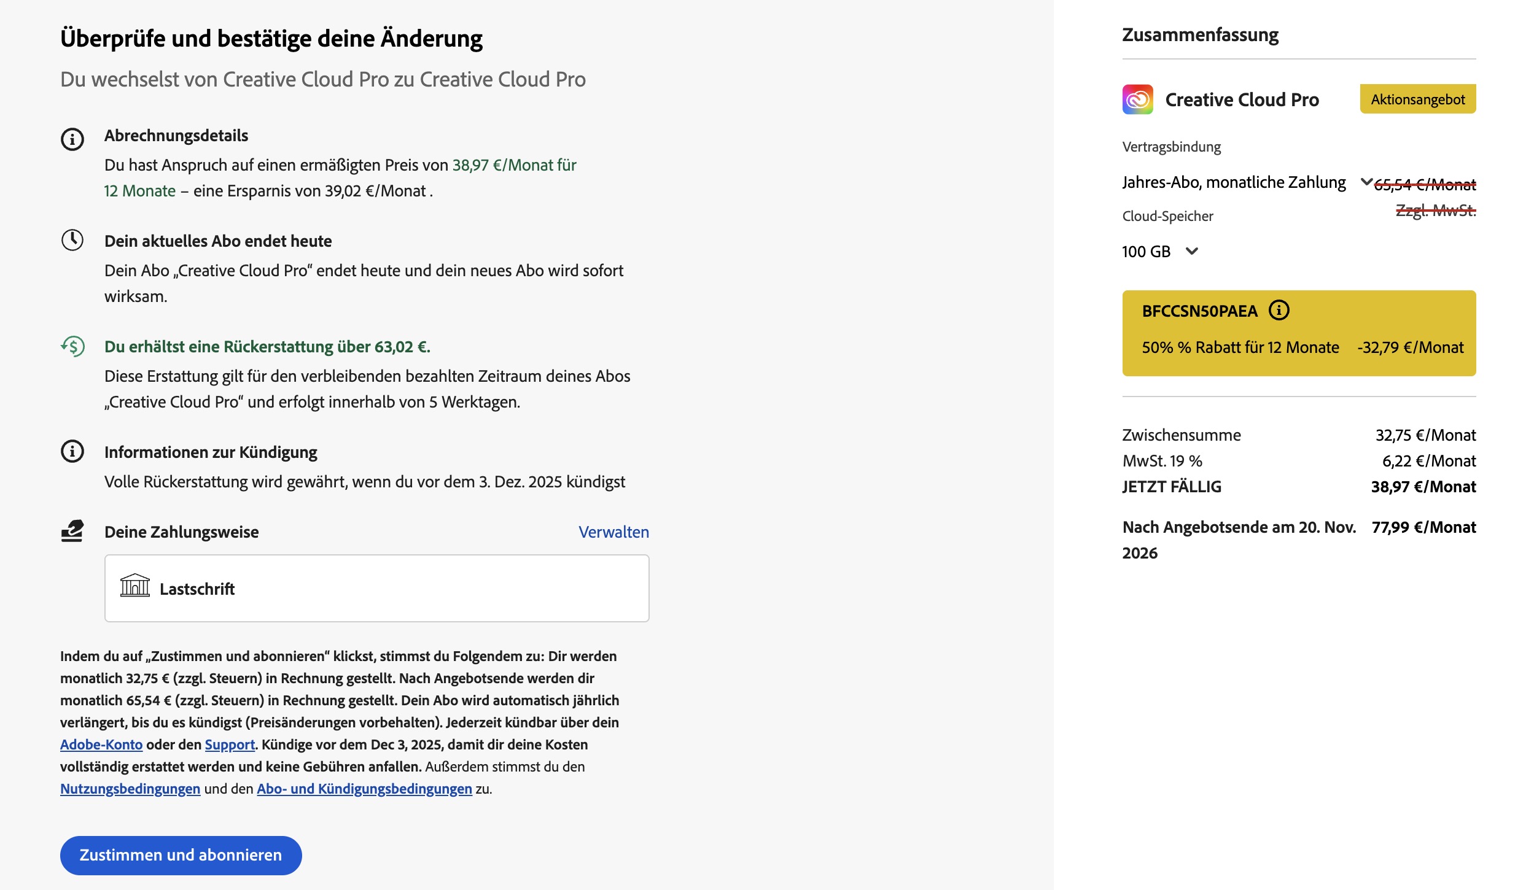
Task: Click the bank building icon in the Lastschrift box
Action: coord(134,586)
